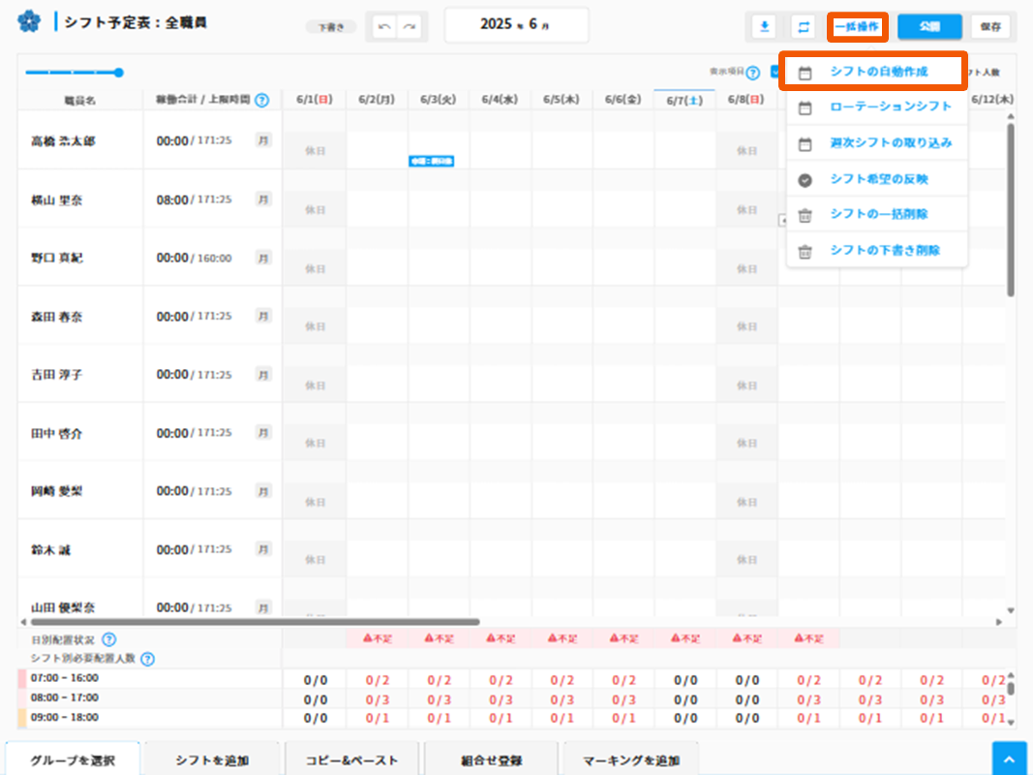Click the 保存 button
Image resolution: width=1033 pixels, height=775 pixels.
point(989,27)
